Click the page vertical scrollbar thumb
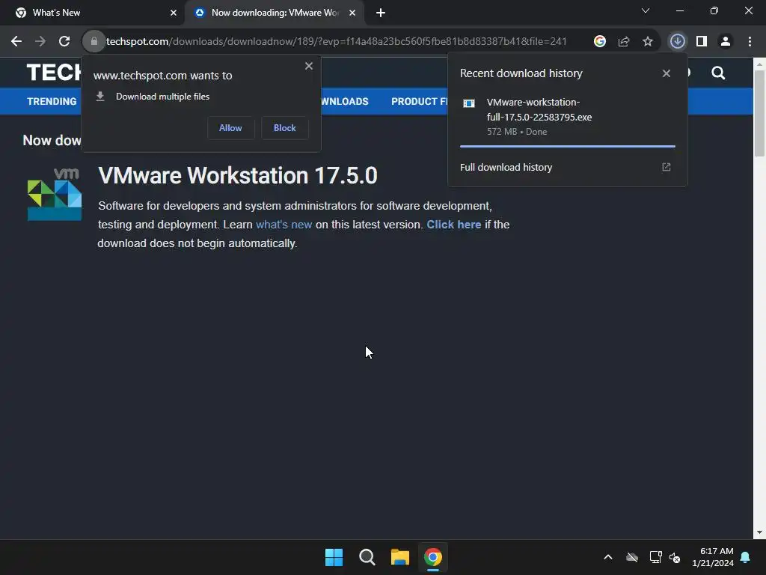766x575 pixels. pyautogui.click(x=759, y=114)
